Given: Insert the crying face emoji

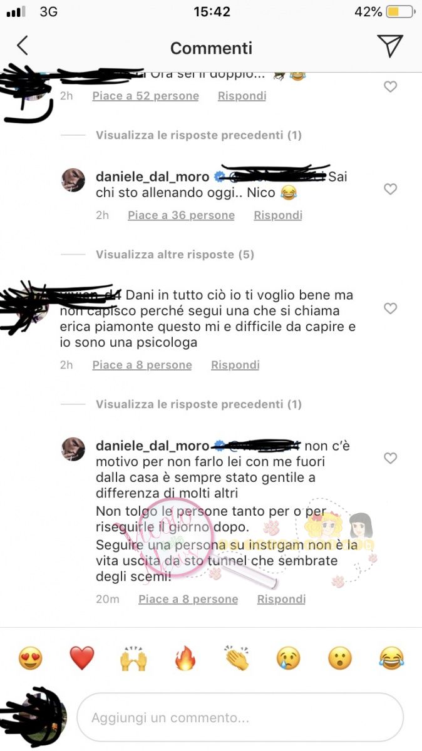Looking at the screenshot, I should click(x=288, y=658).
